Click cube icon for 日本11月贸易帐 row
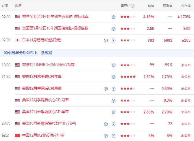The height and width of the screenshot is (141, 194). pos(106,41)
